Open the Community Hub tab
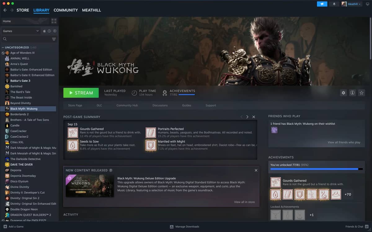The height and width of the screenshot is (232, 372). (127, 105)
